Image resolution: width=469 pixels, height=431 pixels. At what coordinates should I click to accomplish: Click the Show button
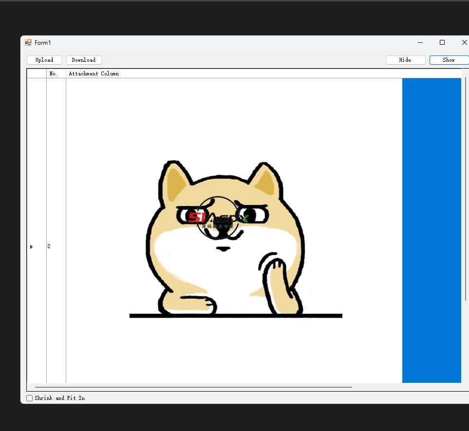click(449, 60)
